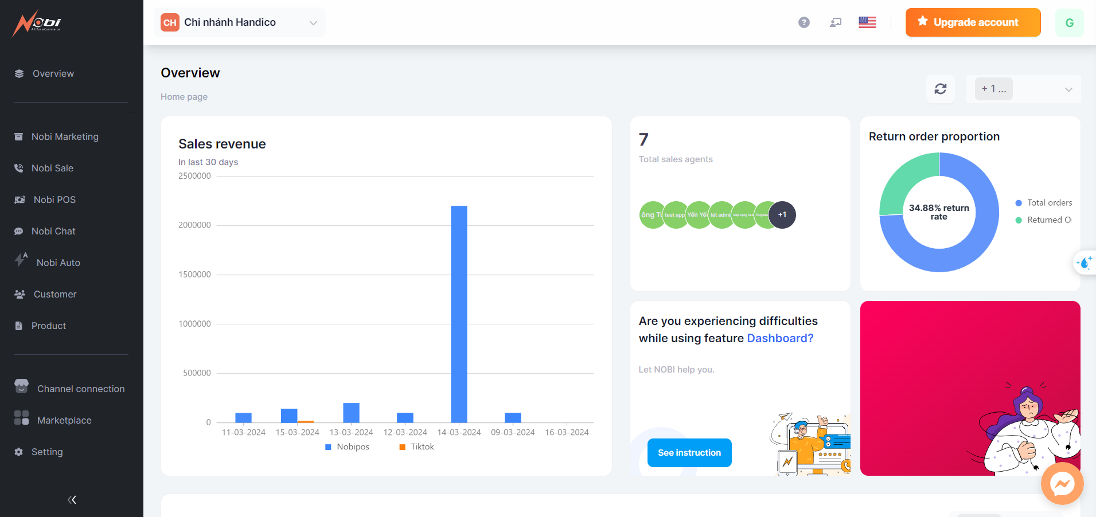Click the refresh data icon

(x=940, y=89)
